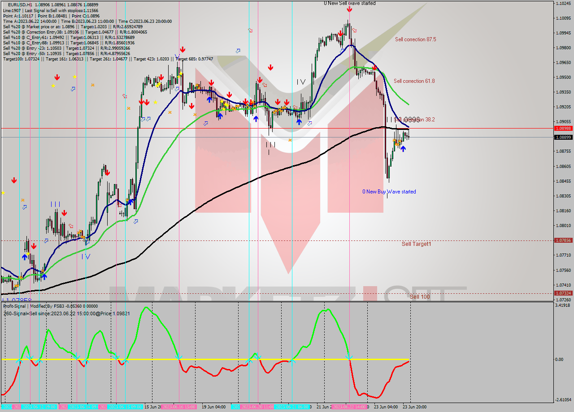This screenshot has width=574, height=412.
Task: Select the pink '2023.06.16 15:00' time label
Action: click(x=178, y=407)
